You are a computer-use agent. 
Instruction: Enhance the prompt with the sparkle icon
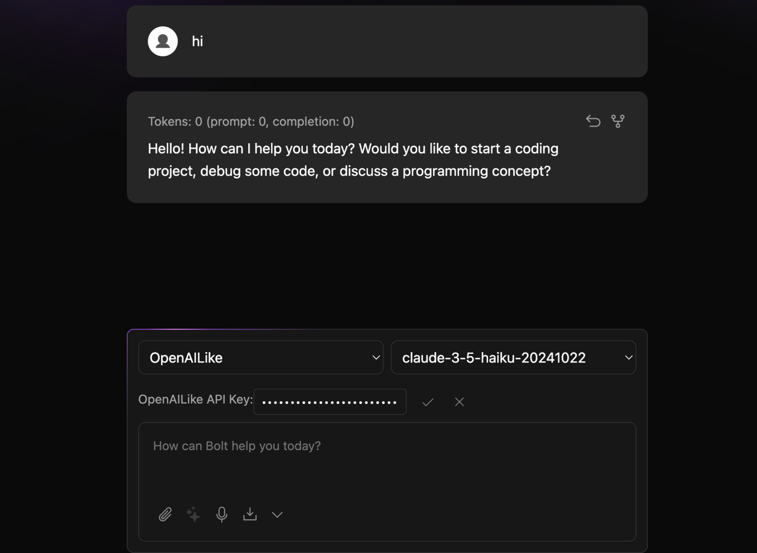[193, 514]
